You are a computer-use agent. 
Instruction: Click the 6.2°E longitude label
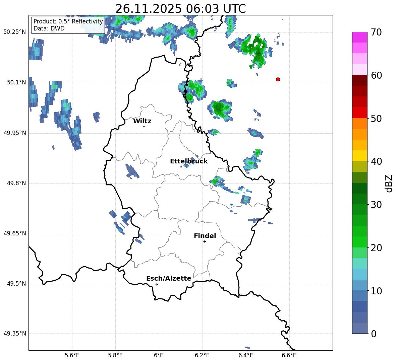click(202, 355)
